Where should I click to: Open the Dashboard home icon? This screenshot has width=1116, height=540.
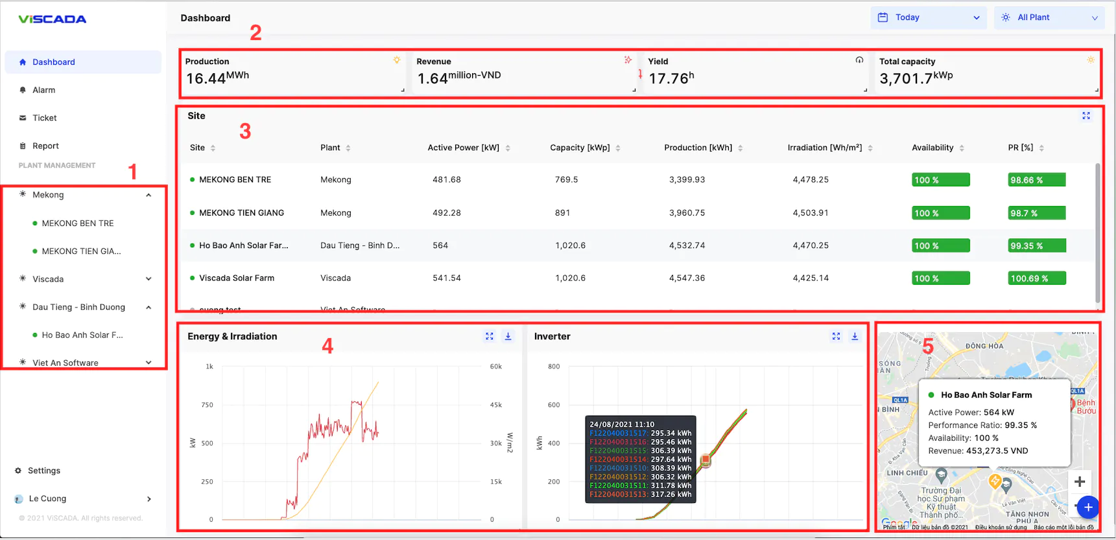coord(23,62)
